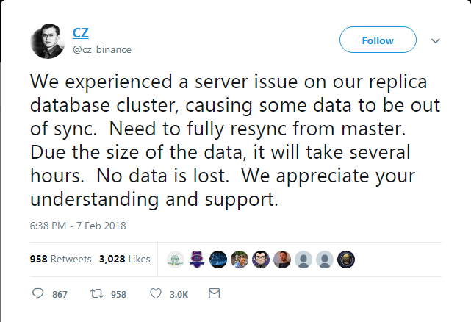Click the last gold-ringed dark liker avatar
471x322 pixels.
(345, 259)
